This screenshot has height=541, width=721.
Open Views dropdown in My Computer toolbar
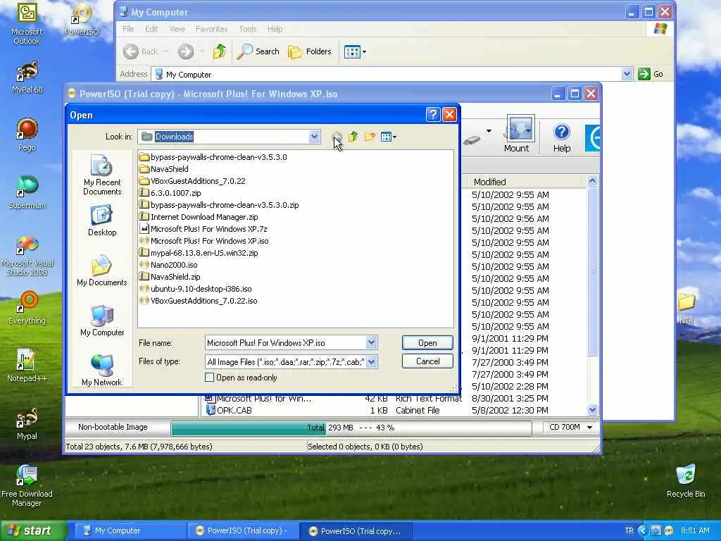coord(355,51)
